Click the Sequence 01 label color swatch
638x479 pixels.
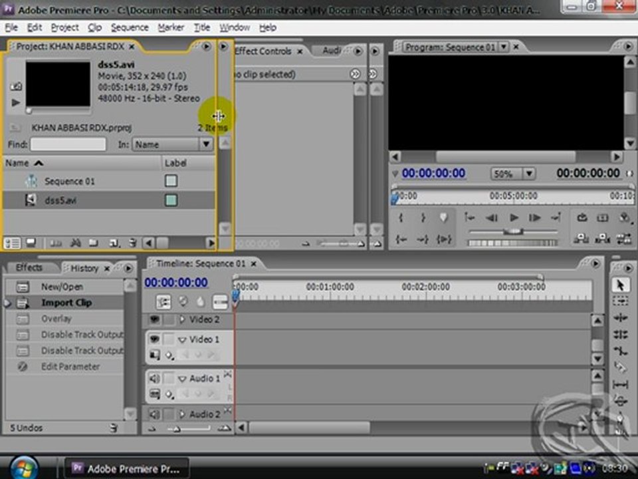pyautogui.click(x=171, y=181)
